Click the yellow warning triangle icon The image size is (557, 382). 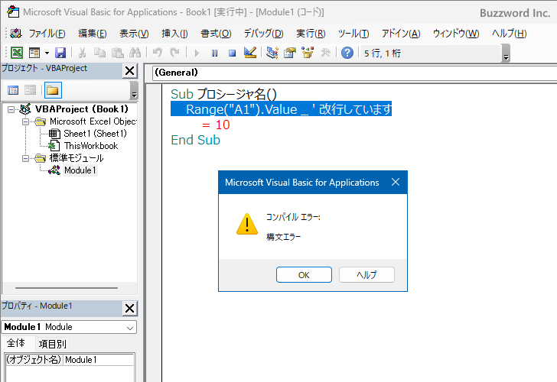coord(247,225)
